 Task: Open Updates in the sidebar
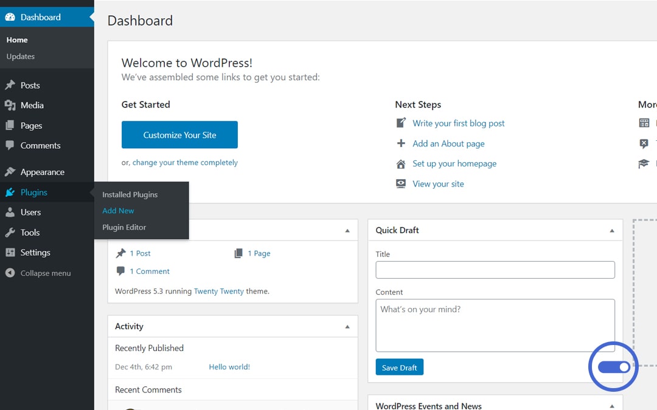(20, 56)
